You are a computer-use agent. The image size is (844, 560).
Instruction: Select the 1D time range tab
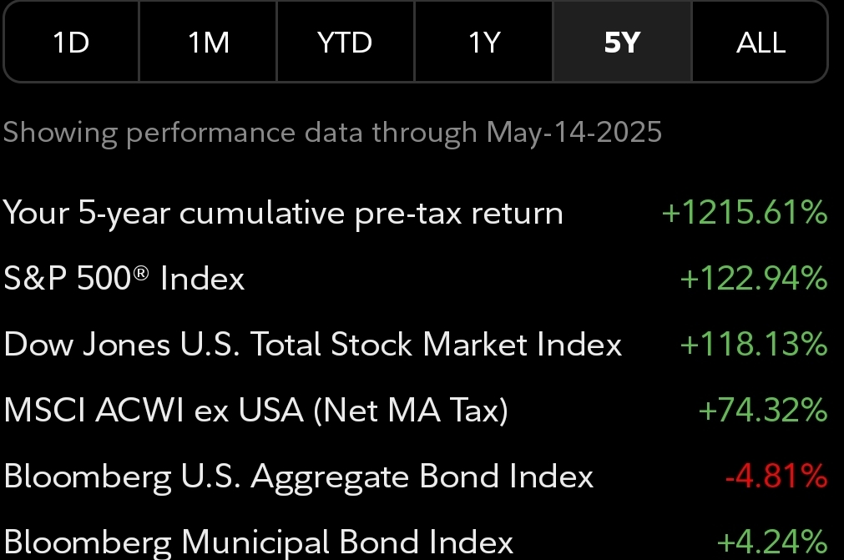click(x=71, y=43)
